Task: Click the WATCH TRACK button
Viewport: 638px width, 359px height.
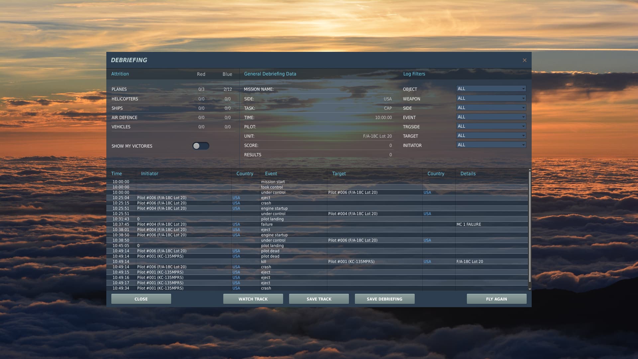Action: [253, 299]
